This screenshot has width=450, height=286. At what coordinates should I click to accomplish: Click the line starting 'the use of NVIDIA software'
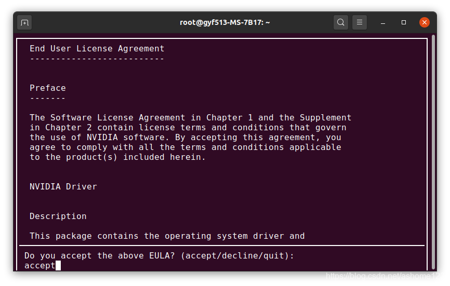tap(186, 137)
